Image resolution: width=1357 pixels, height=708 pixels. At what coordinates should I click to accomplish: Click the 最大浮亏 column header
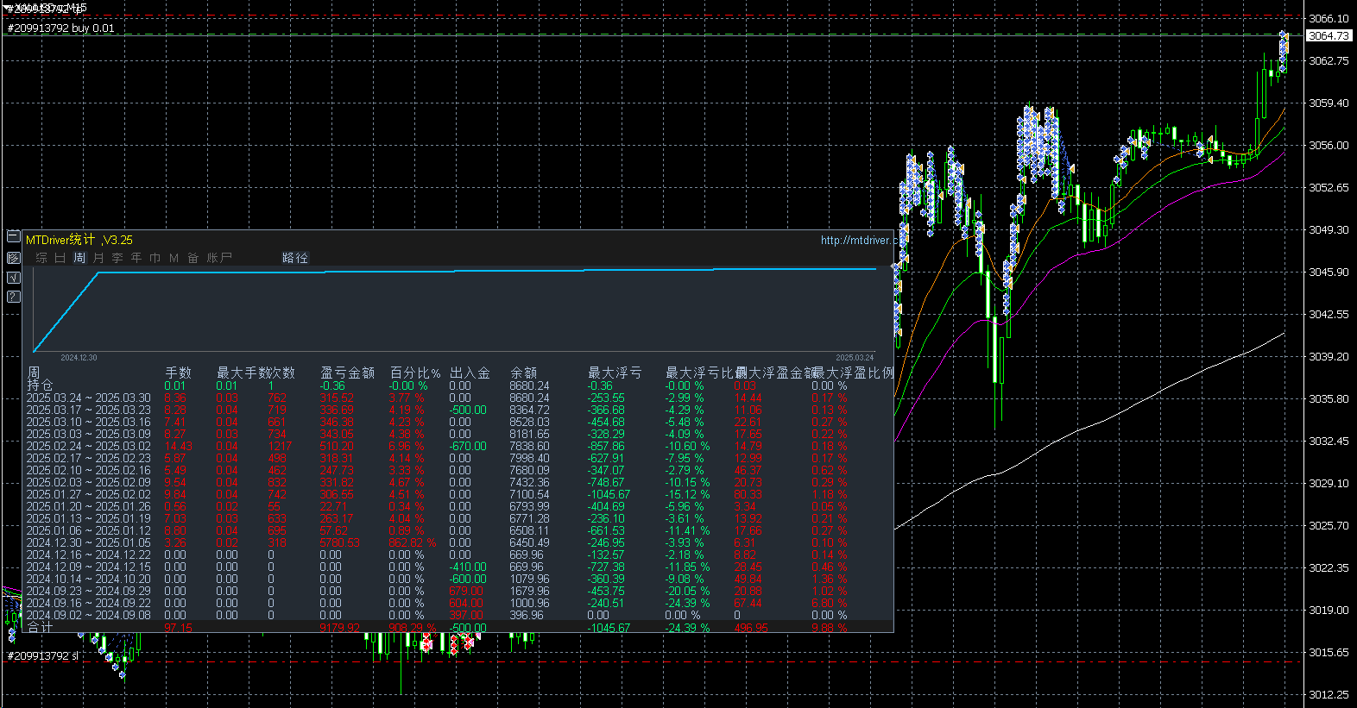(x=615, y=373)
